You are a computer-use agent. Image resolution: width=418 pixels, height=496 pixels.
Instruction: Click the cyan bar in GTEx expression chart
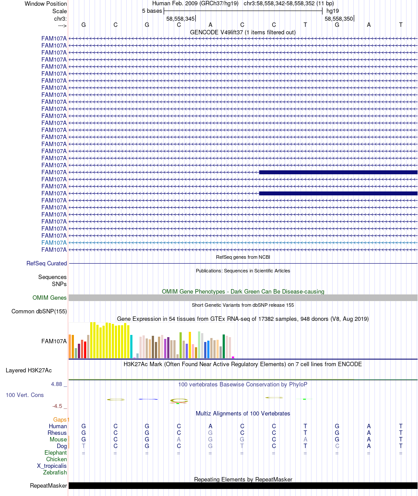point(131,347)
